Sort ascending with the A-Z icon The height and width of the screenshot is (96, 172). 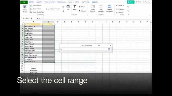coord(63,7)
